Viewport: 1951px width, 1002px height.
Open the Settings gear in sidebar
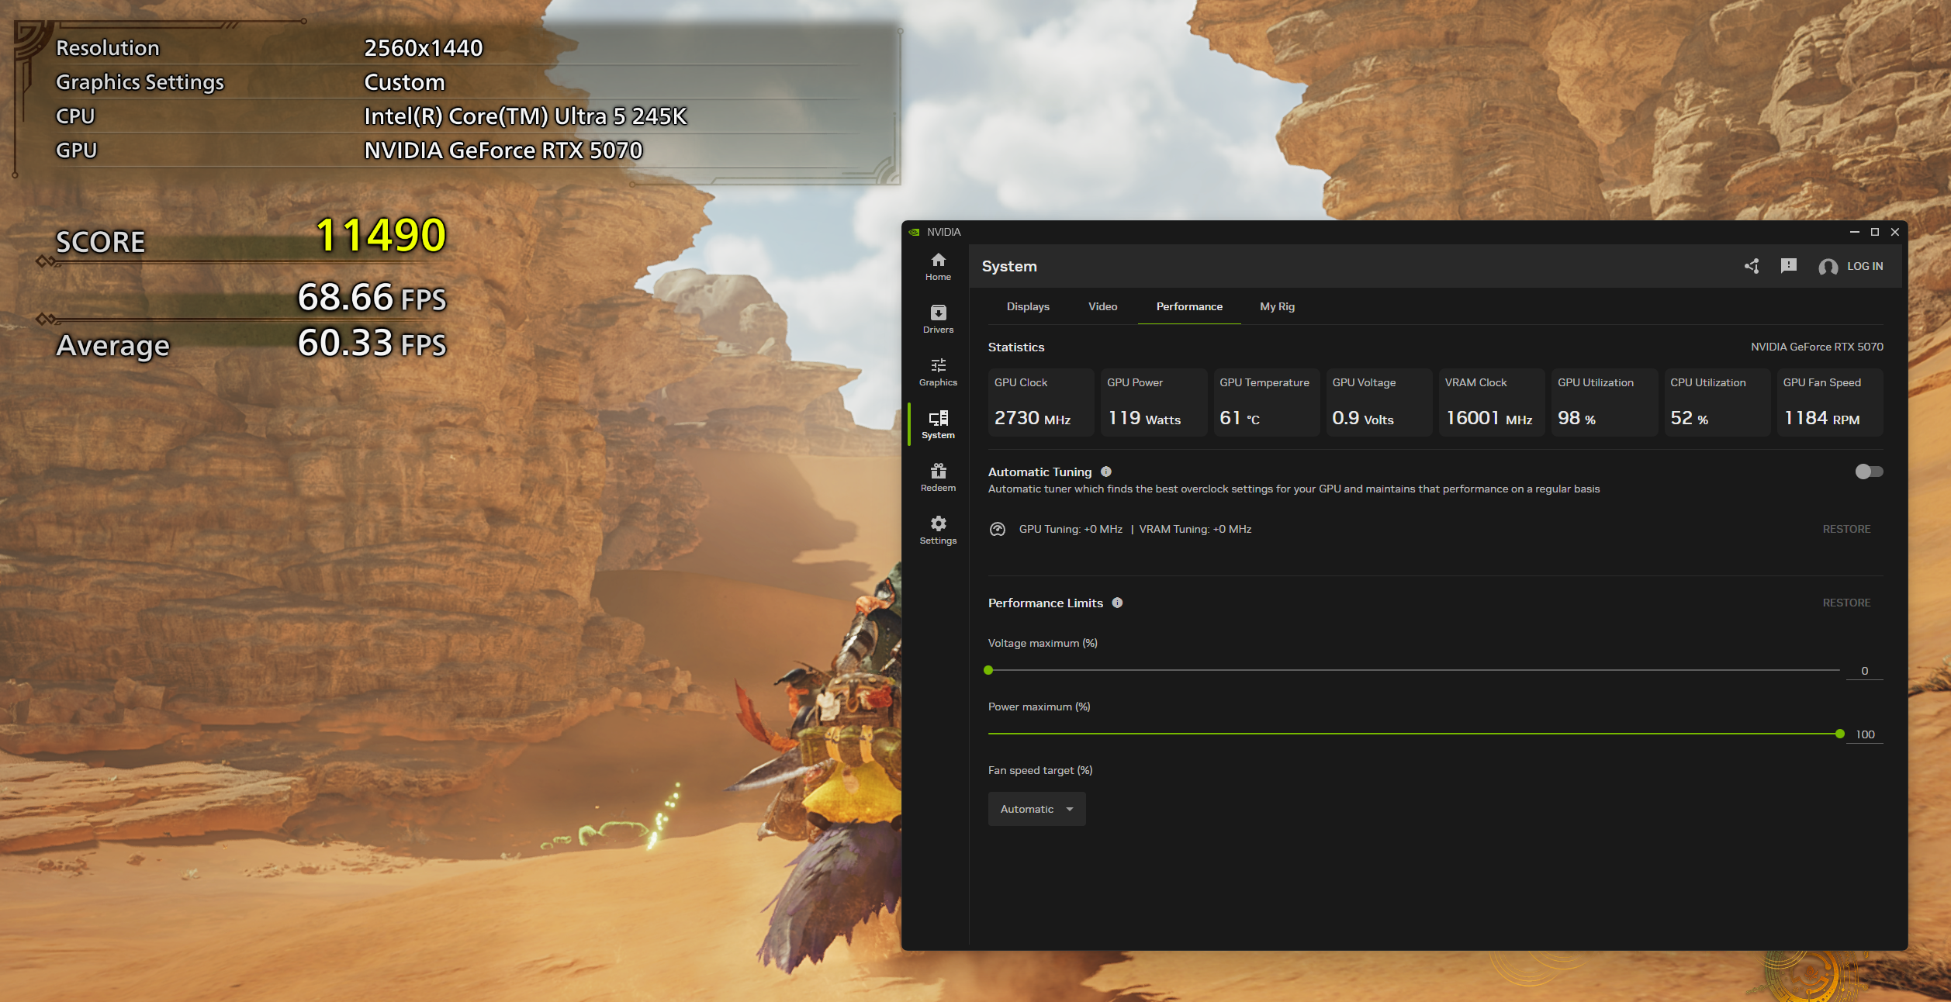pyautogui.click(x=938, y=530)
